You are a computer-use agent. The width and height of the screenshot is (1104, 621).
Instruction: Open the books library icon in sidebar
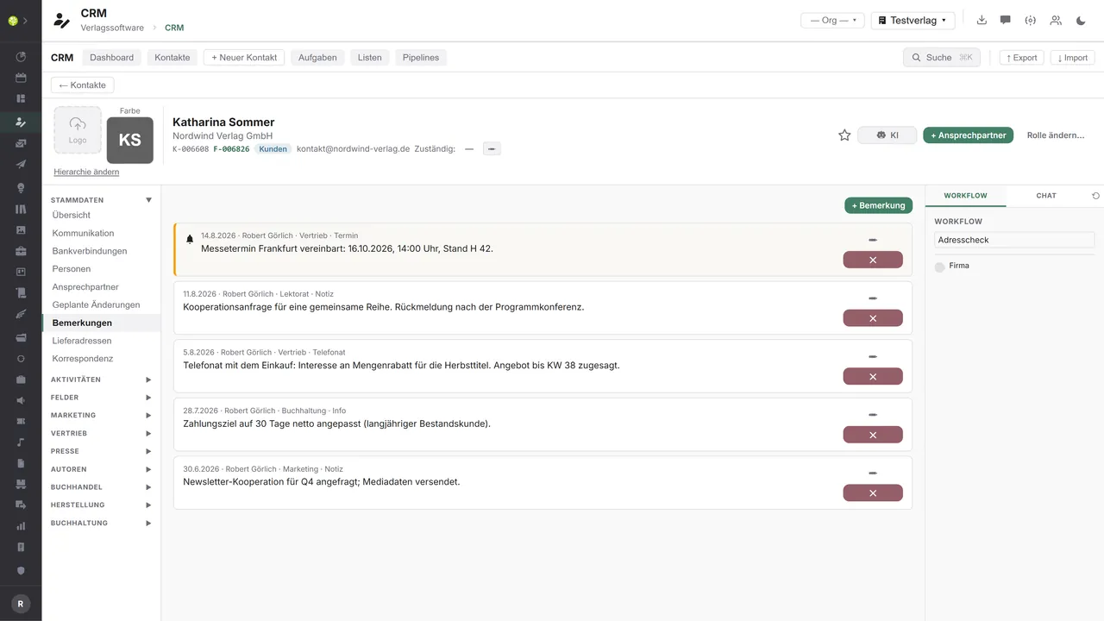[x=21, y=209]
